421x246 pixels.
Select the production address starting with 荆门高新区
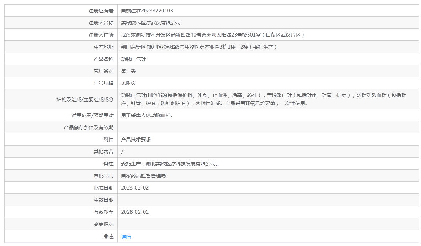199,47
